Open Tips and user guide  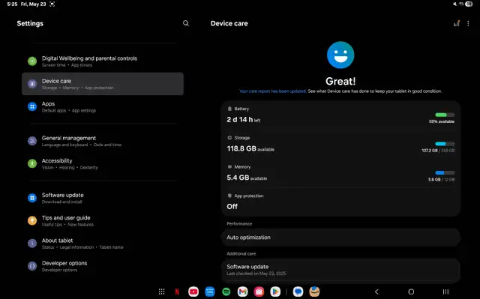point(103,220)
